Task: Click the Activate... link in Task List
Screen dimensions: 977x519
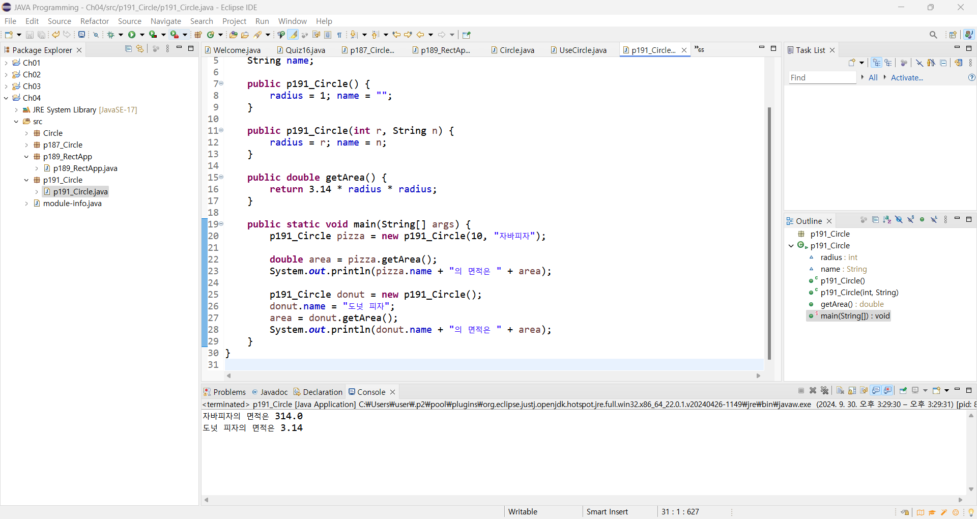Action: coord(907,77)
